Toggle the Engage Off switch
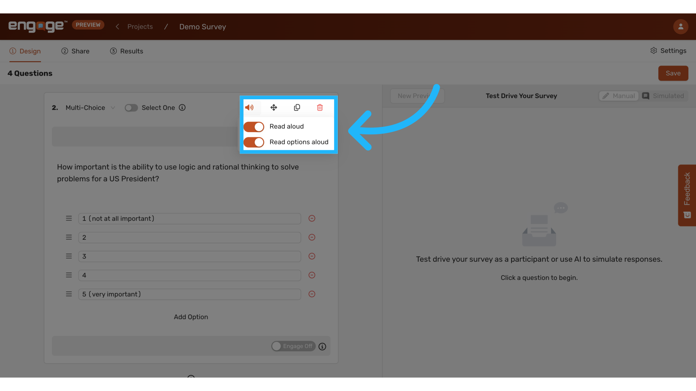 pyautogui.click(x=293, y=346)
